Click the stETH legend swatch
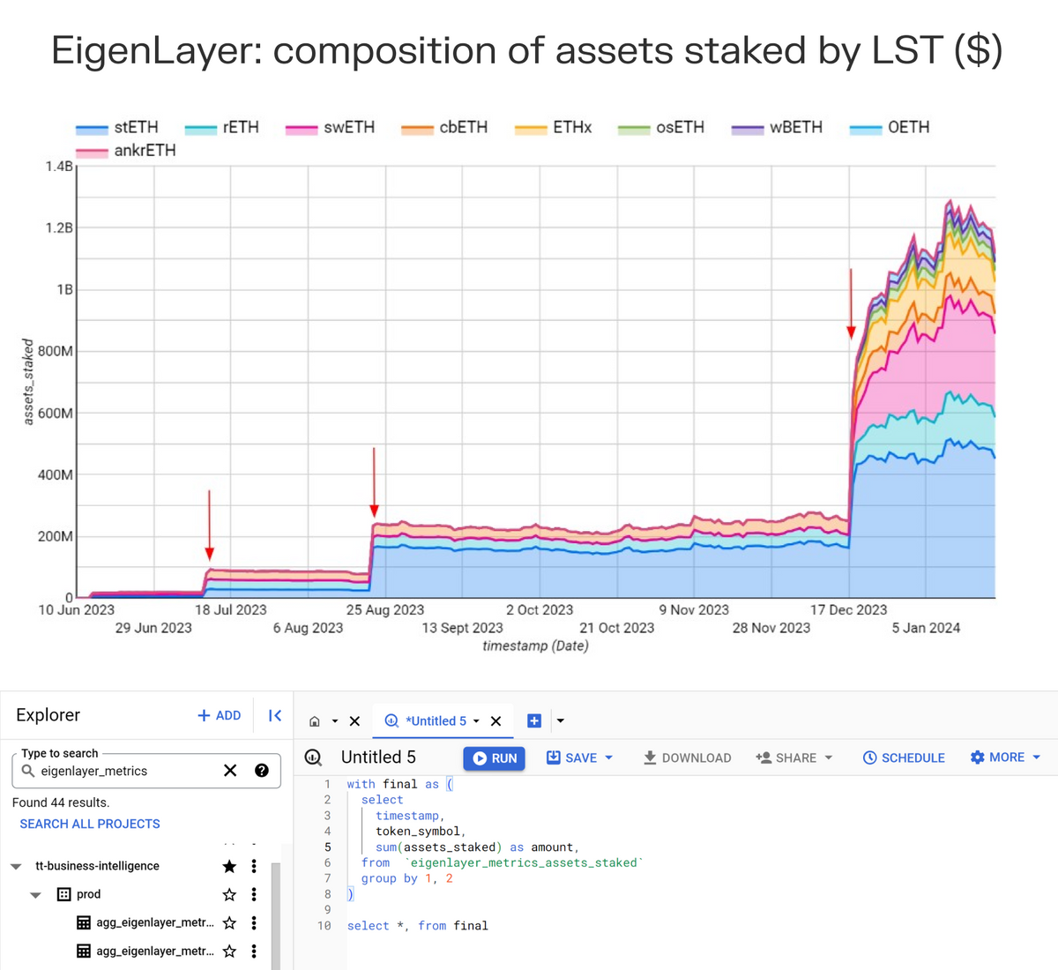Viewport: 1058px width, 970px height. (x=92, y=129)
